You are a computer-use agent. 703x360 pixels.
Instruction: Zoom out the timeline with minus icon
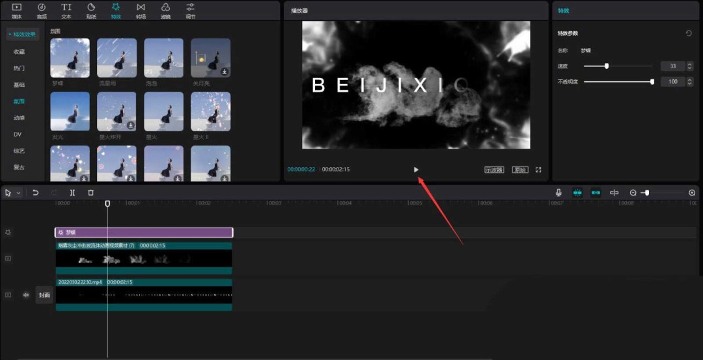633,193
